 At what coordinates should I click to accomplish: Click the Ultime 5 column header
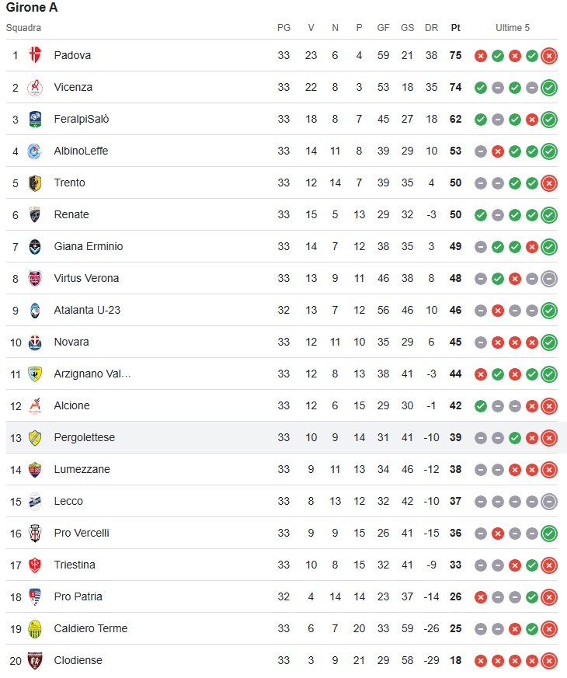tap(513, 28)
